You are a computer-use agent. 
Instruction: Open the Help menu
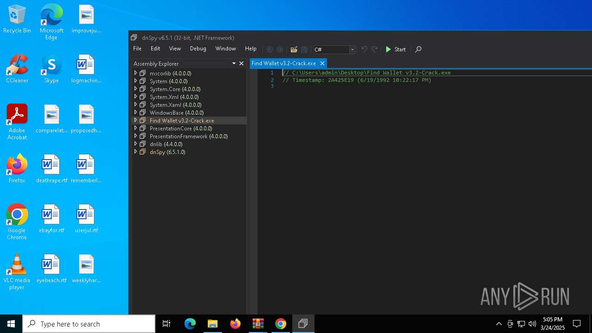click(251, 49)
